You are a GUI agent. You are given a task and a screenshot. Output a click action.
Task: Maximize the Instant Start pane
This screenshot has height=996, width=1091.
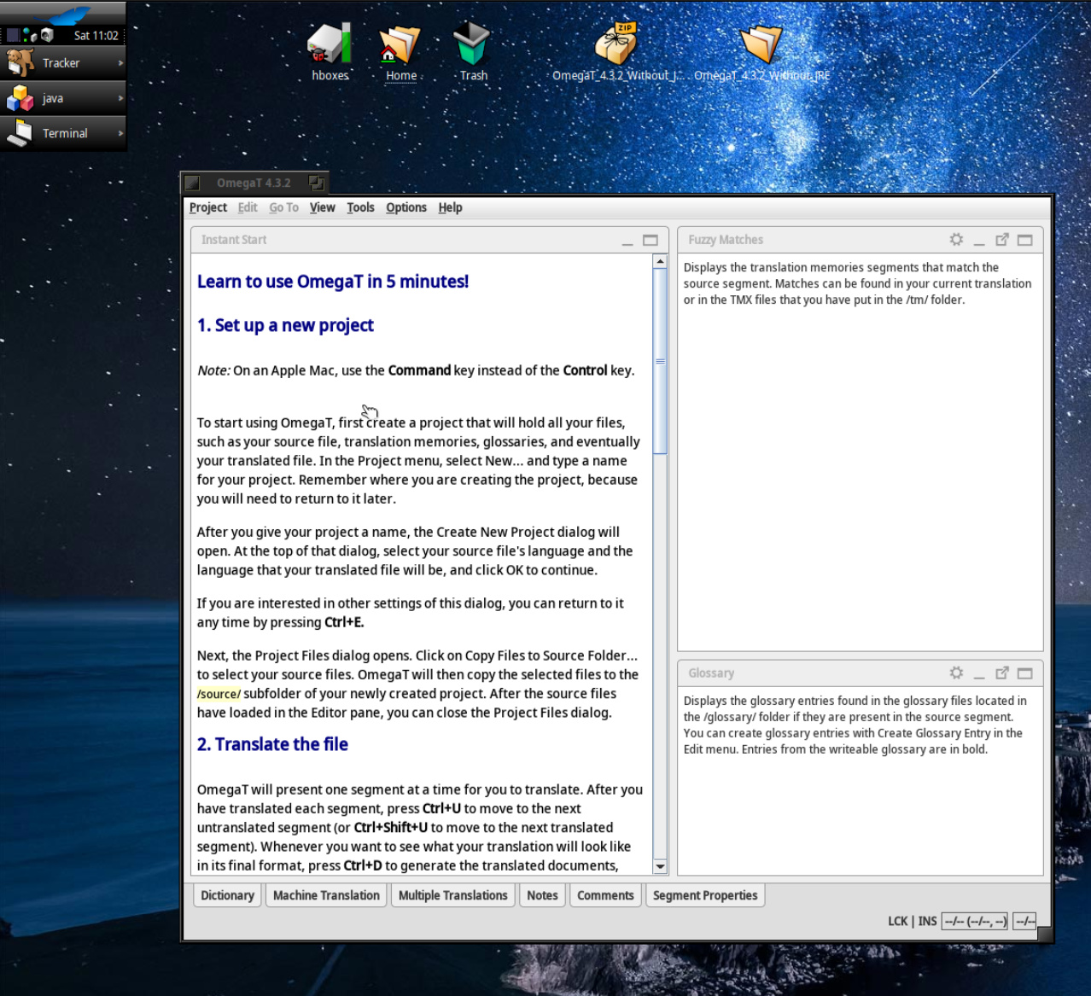coord(651,240)
